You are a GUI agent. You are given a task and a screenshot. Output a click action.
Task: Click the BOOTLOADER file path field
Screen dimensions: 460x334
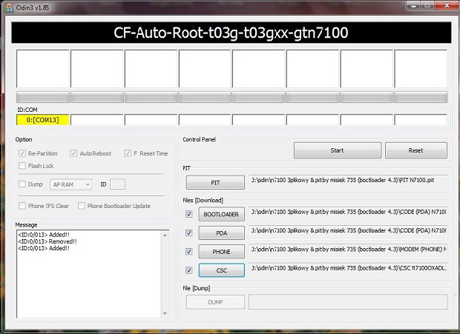[348, 214]
